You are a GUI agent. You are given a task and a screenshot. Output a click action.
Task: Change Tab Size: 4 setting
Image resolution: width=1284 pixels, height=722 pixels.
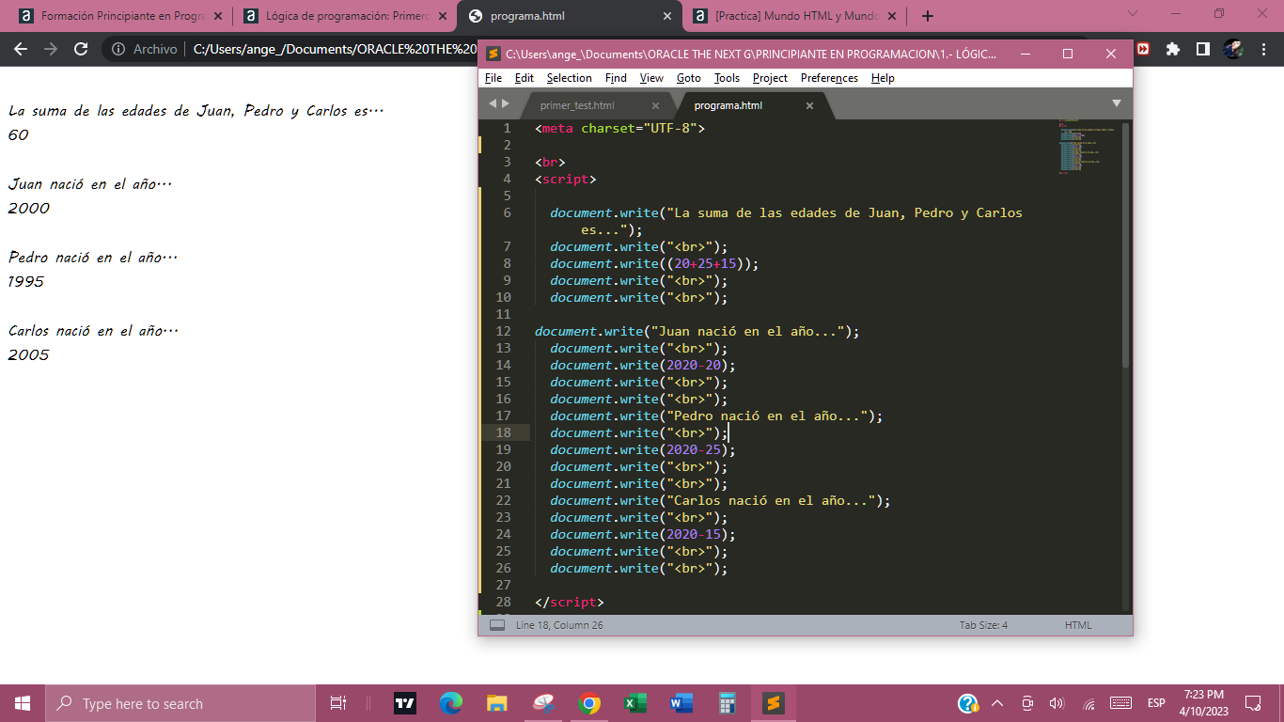983,625
